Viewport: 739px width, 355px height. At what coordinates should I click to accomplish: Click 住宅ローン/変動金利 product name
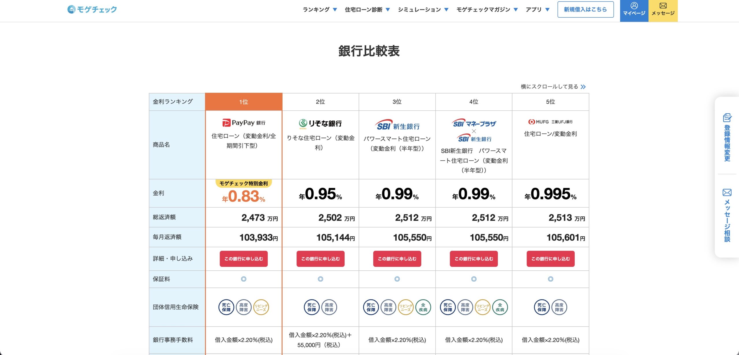[x=550, y=134]
